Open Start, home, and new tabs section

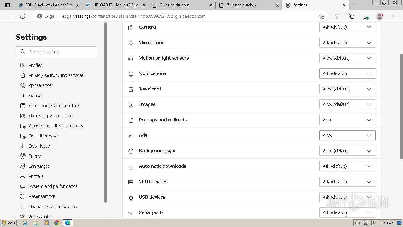pos(54,106)
